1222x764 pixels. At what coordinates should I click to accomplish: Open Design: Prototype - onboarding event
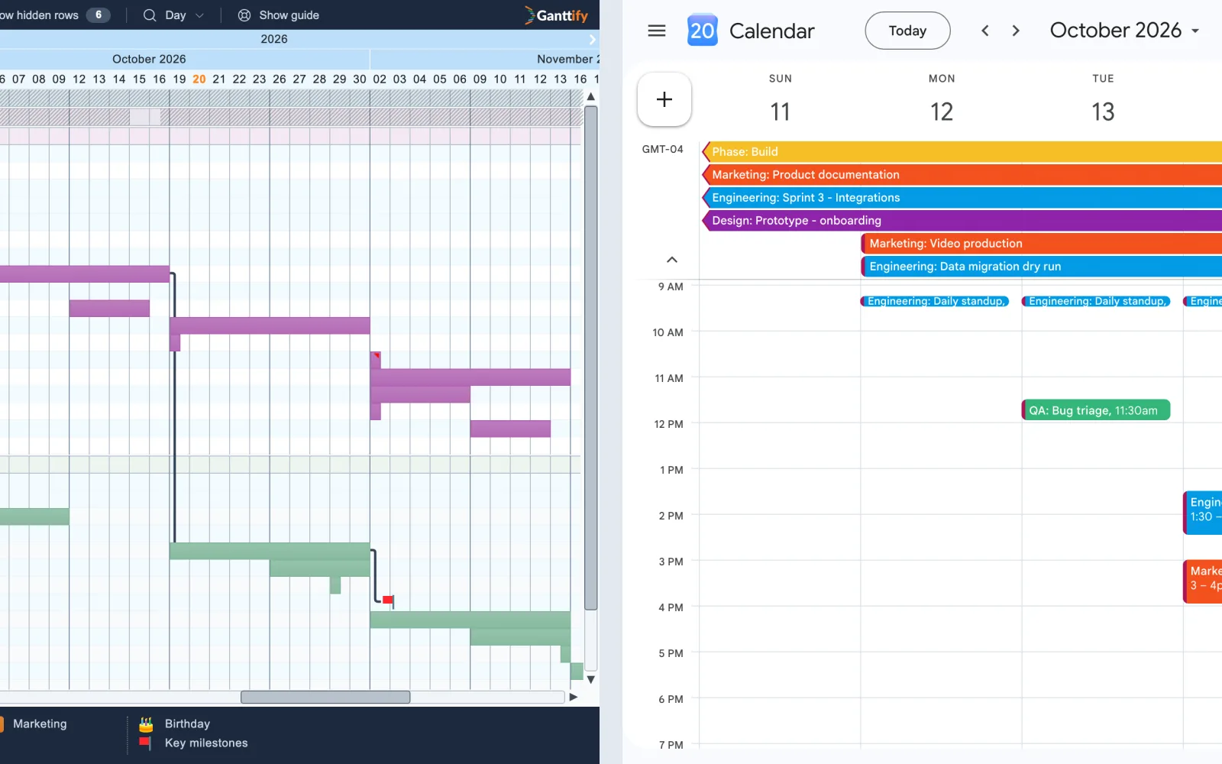(x=962, y=220)
